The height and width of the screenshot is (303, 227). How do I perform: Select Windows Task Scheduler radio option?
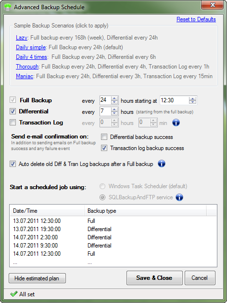[102, 186]
